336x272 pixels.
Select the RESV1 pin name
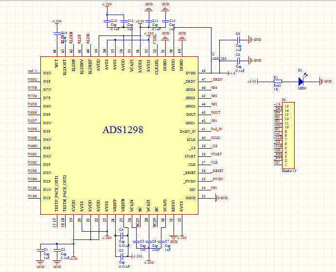pyautogui.click(x=174, y=206)
